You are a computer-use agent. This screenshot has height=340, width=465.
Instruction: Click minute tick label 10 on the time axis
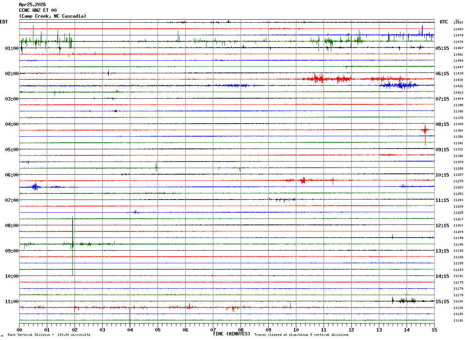pyautogui.click(x=296, y=330)
